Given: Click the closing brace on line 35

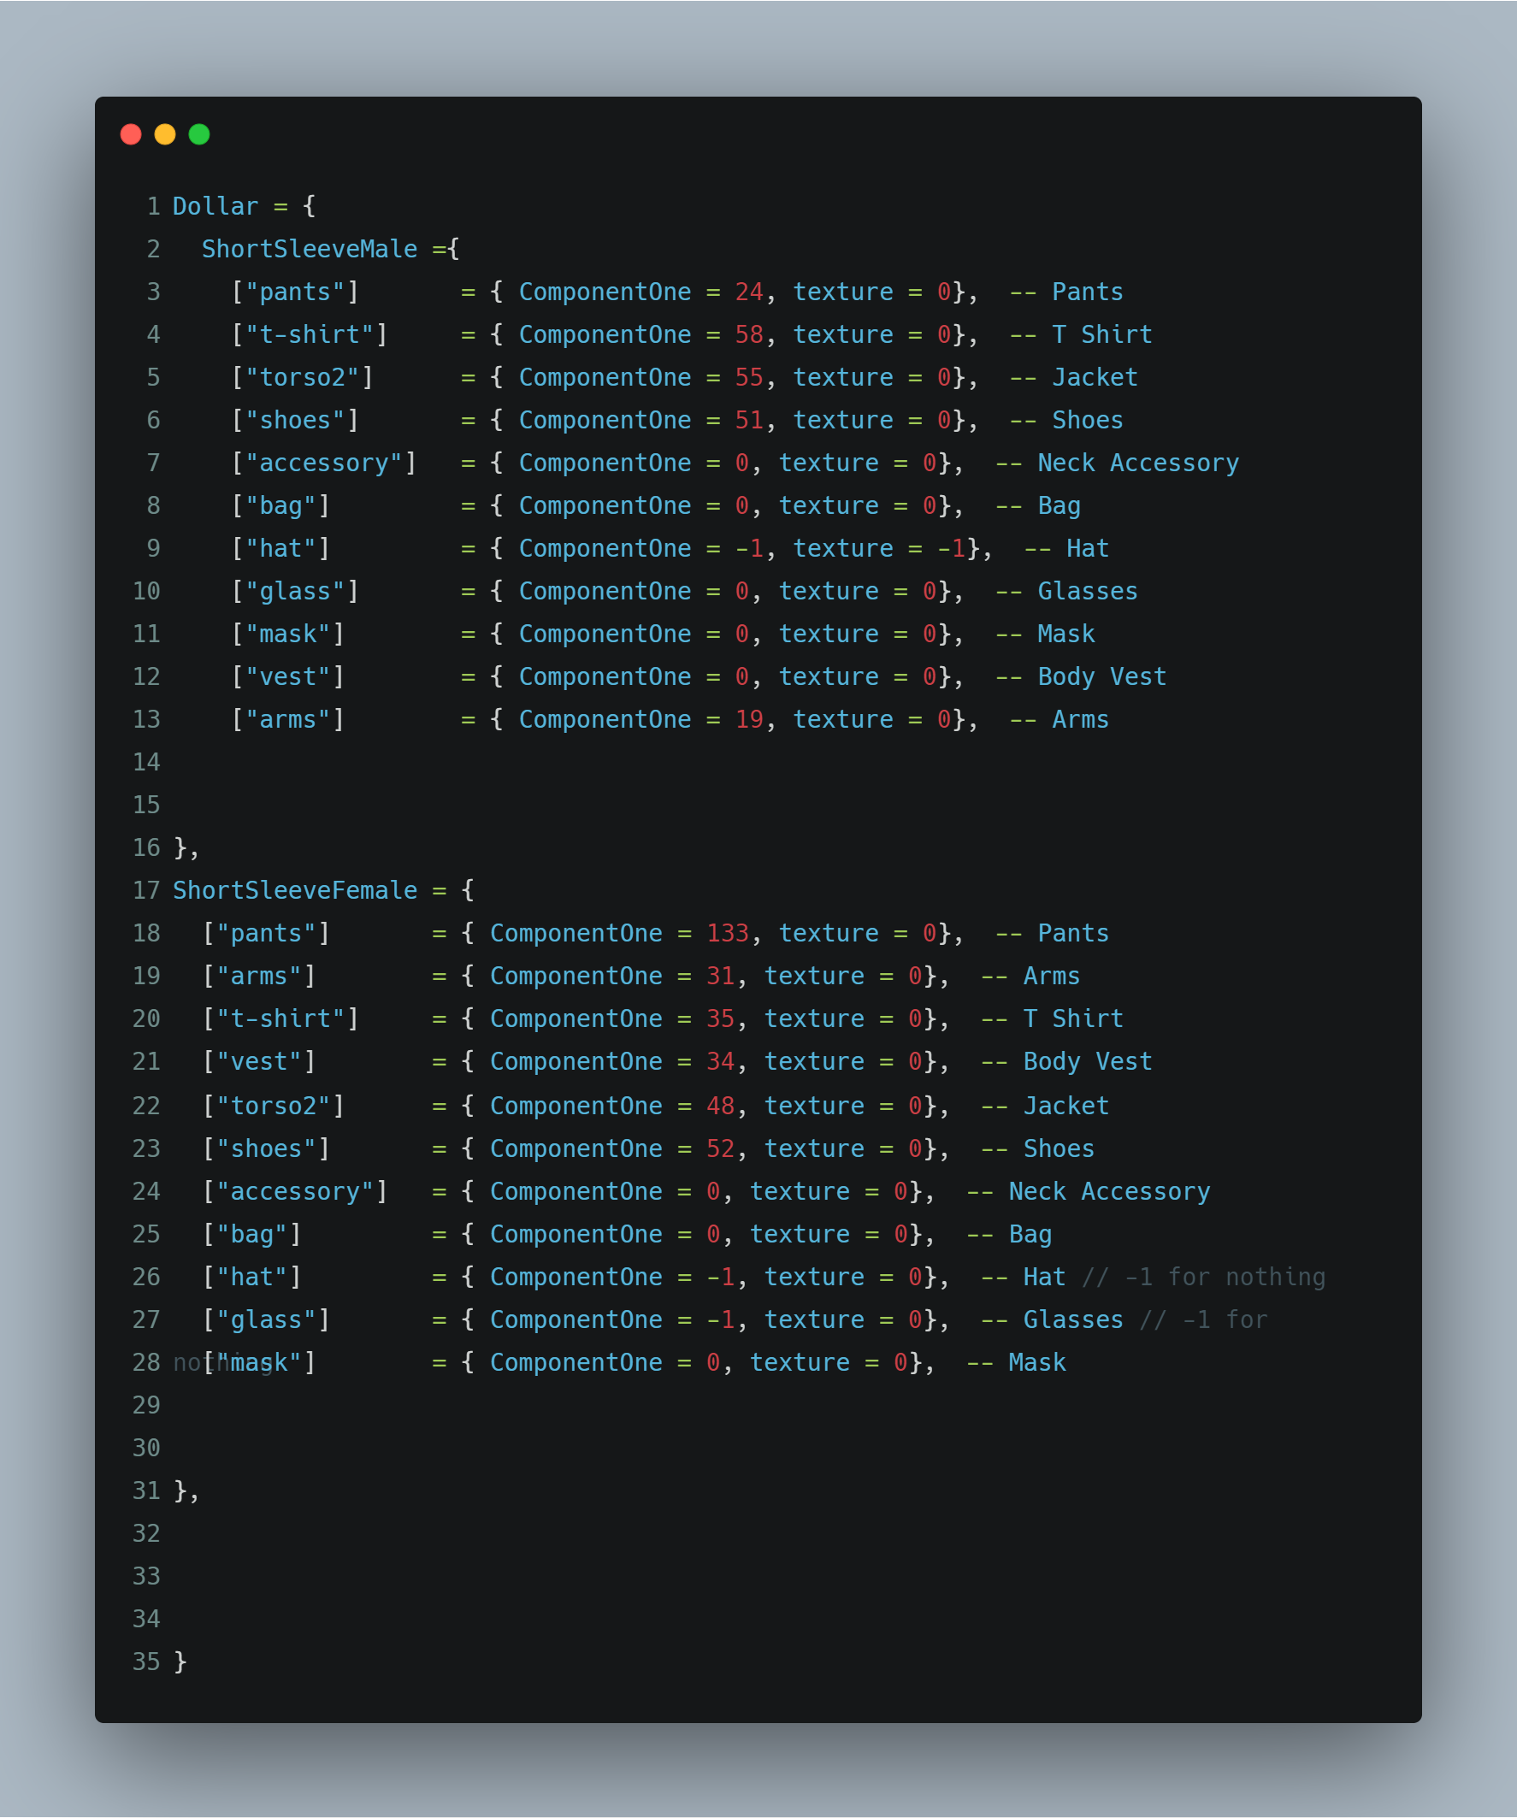Looking at the screenshot, I should (180, 1662).
